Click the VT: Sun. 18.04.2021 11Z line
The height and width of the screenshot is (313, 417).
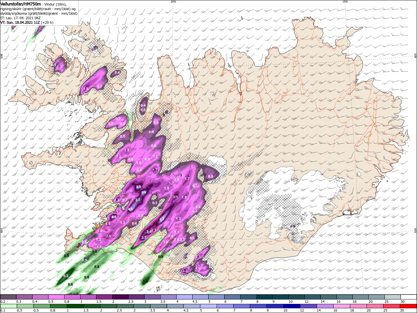[x=27, y=22]
